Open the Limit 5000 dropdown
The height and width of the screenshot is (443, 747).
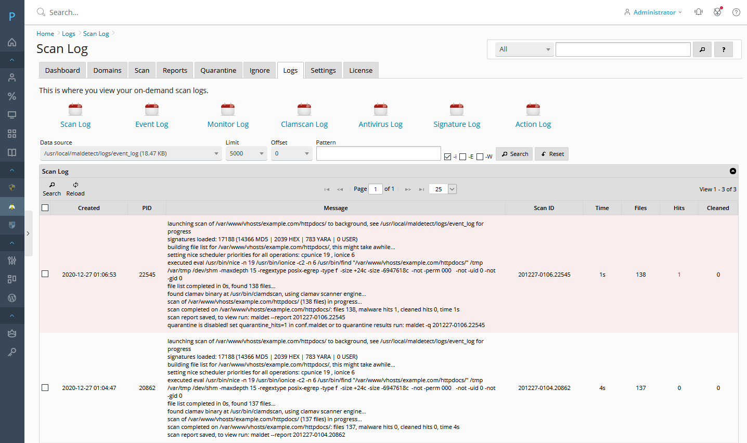tap(247, 153)
